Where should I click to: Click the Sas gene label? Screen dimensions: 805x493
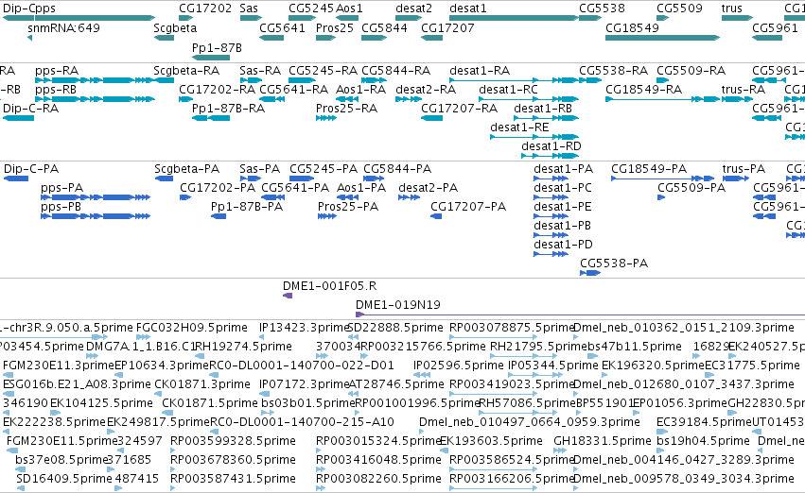pos(249,8)
